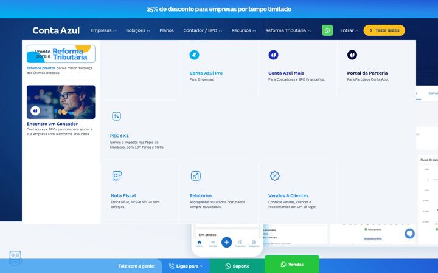
Task: Expand the Empresas menu
Action: [103, 30]
